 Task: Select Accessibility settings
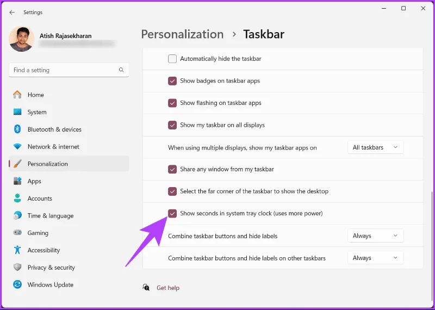pyautogui.click(x=69, y=250)
